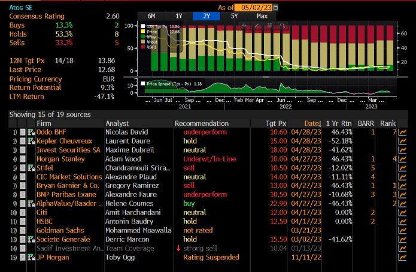
Task: Select analyst Toby Ogg cell
Action: coord(120,258)
